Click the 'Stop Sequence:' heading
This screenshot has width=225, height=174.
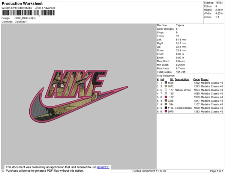(166, 76)
